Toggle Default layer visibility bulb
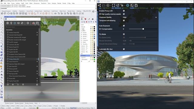194x109 pixels. click(x=91, y=27)
